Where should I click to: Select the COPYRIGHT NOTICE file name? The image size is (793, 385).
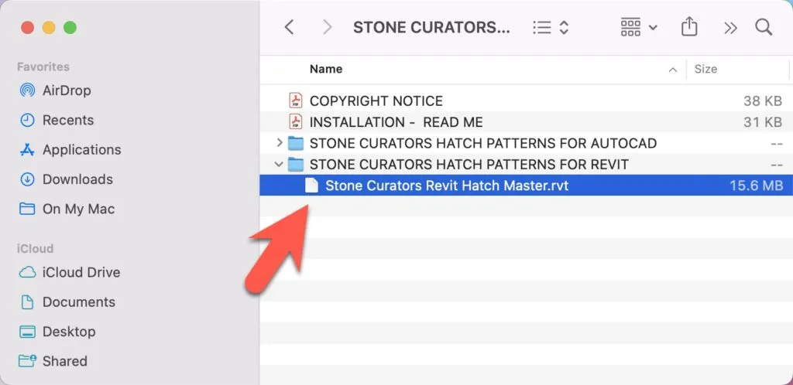pos(376,101)
